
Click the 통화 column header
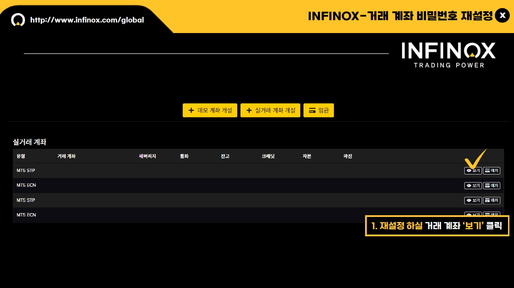tap(184, 156)
